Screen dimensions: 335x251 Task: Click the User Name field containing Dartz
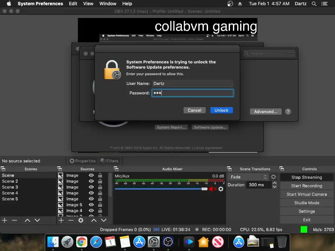192,83
